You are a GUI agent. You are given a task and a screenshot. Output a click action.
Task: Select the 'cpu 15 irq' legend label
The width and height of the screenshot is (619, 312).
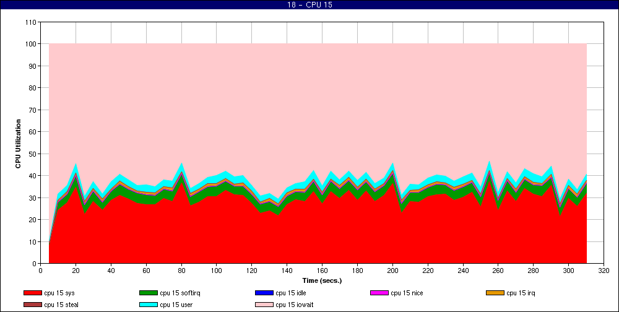click(521, 293)
